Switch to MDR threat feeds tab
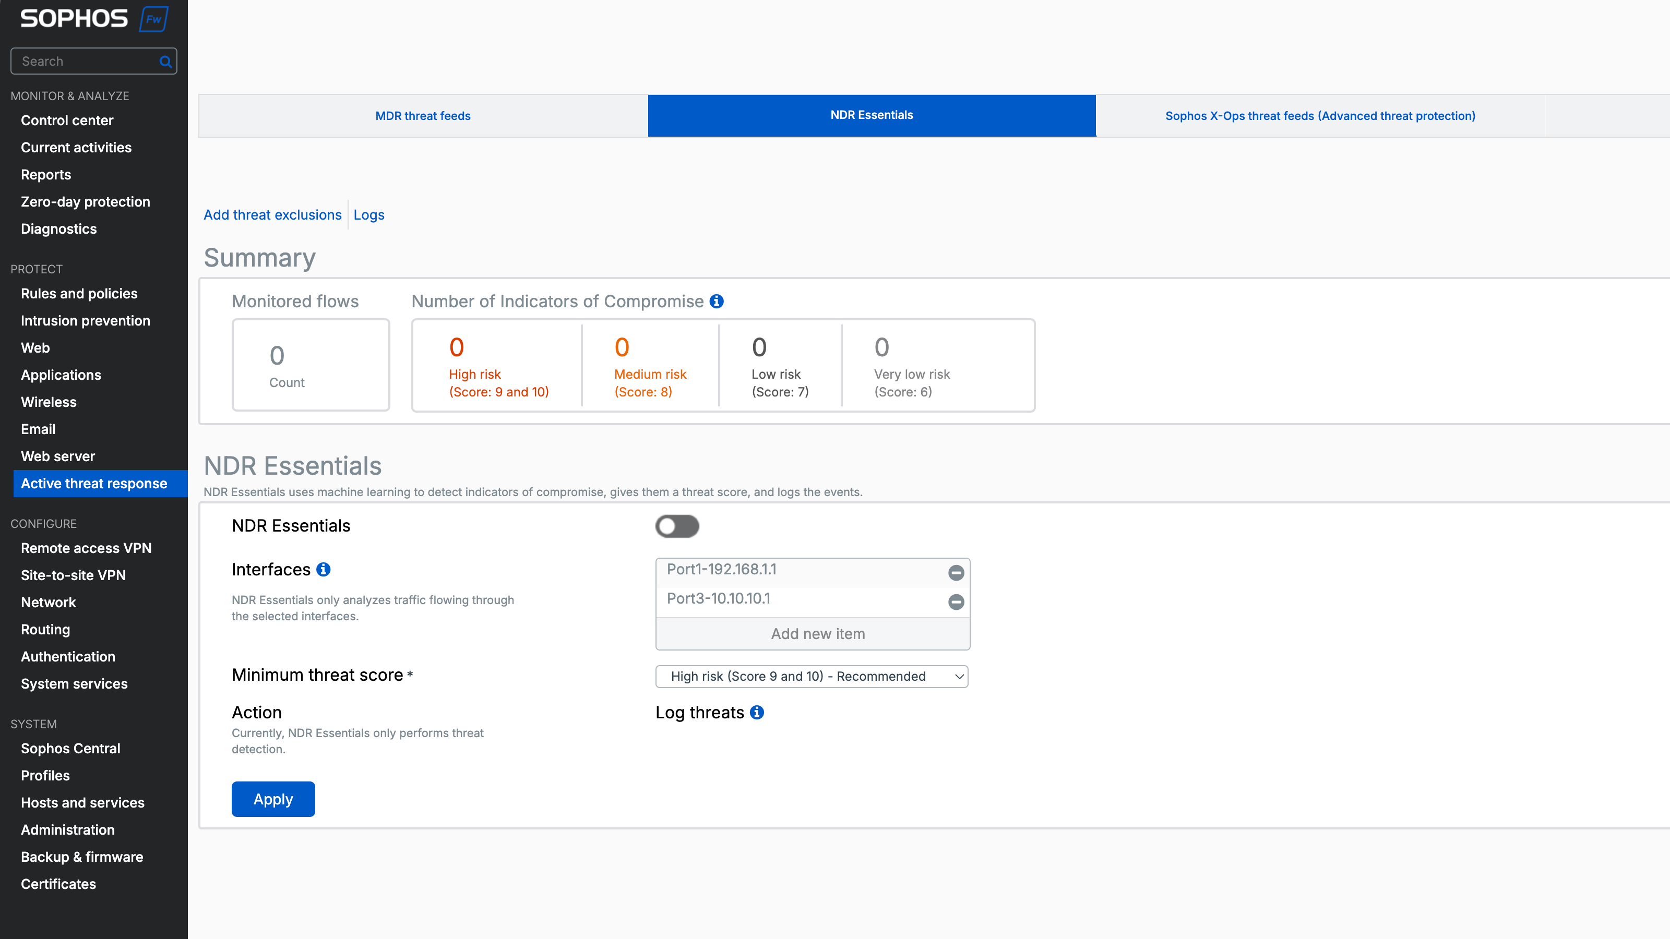The width and height of the screenshot is (1670, 939). 423,116
